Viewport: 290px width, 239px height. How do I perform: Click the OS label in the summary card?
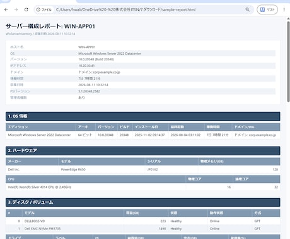[x=13, y=53]
